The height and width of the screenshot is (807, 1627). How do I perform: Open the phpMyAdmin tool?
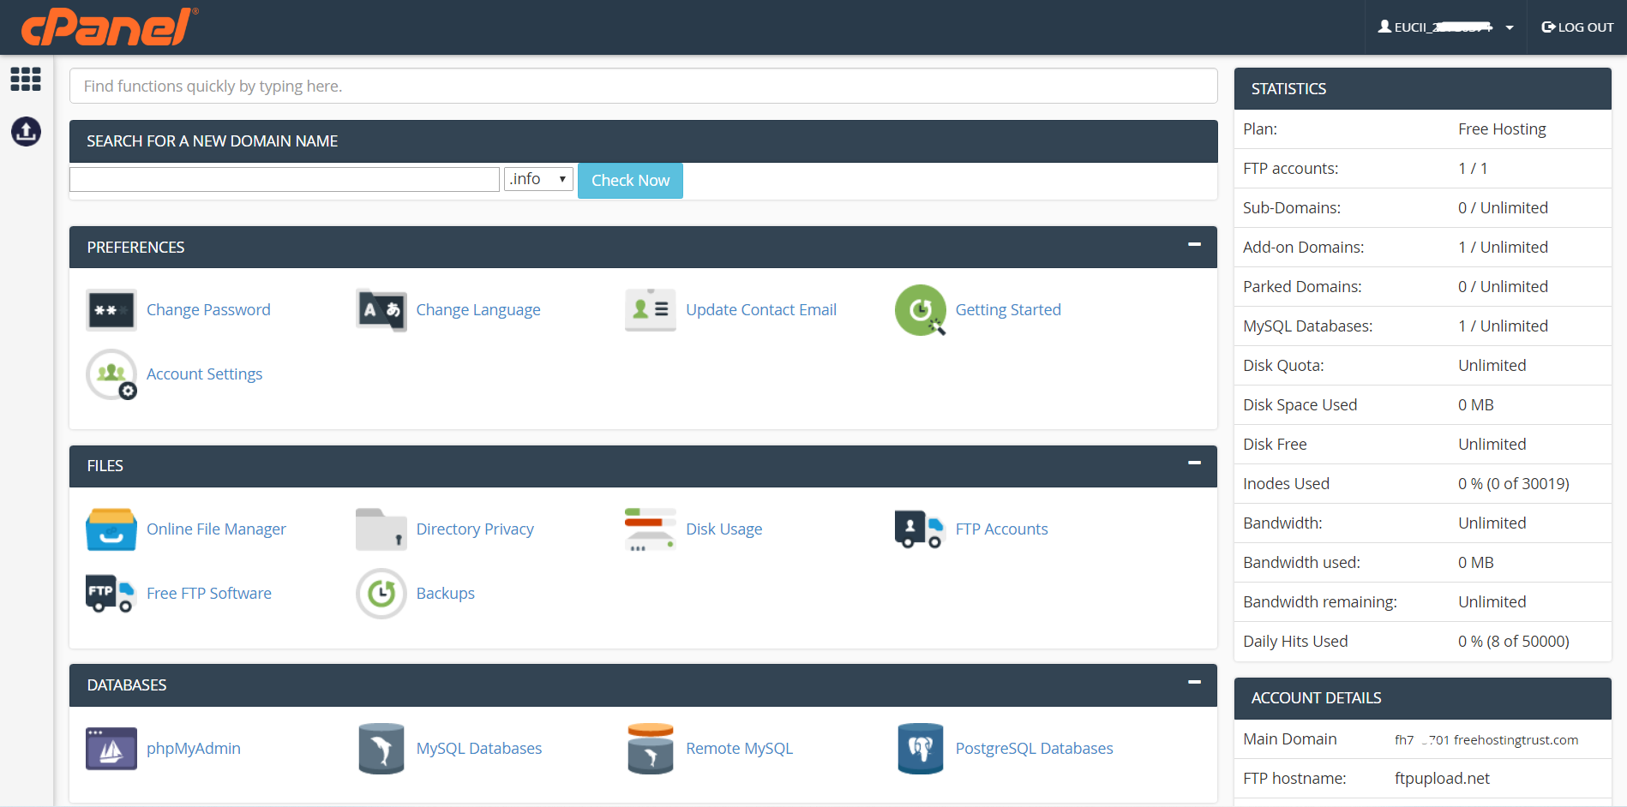(x=194, y=748)
